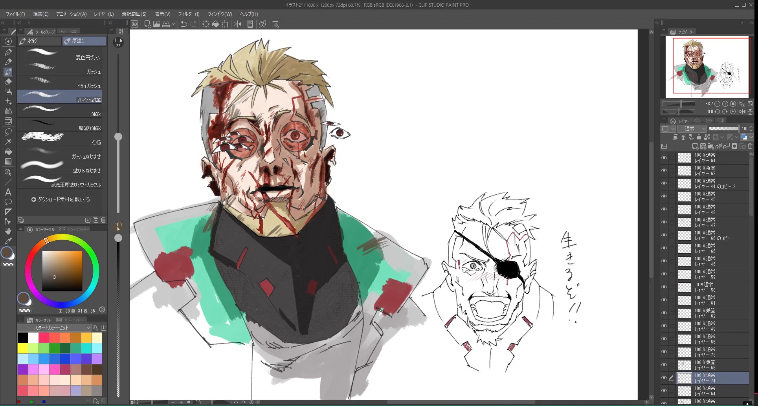Click the black swatch in color set
The image size is (758, 406).
point(23,338)
